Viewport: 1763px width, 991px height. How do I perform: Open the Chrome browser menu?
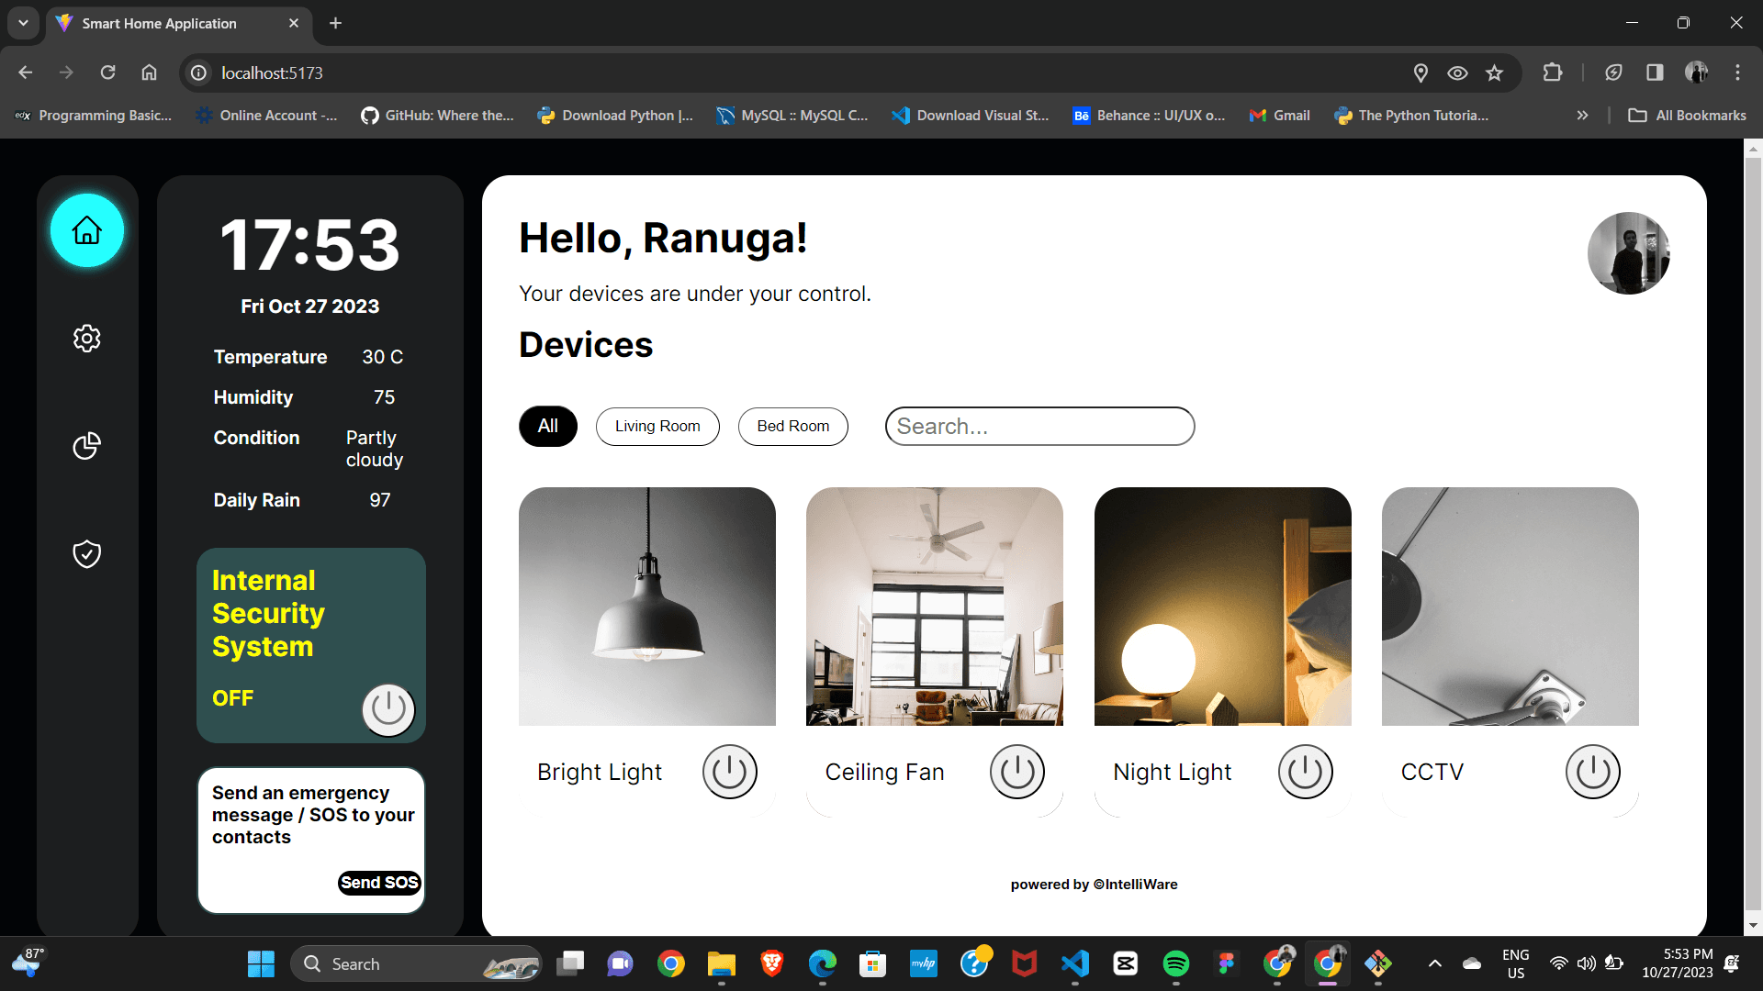tap(1737, 72)
